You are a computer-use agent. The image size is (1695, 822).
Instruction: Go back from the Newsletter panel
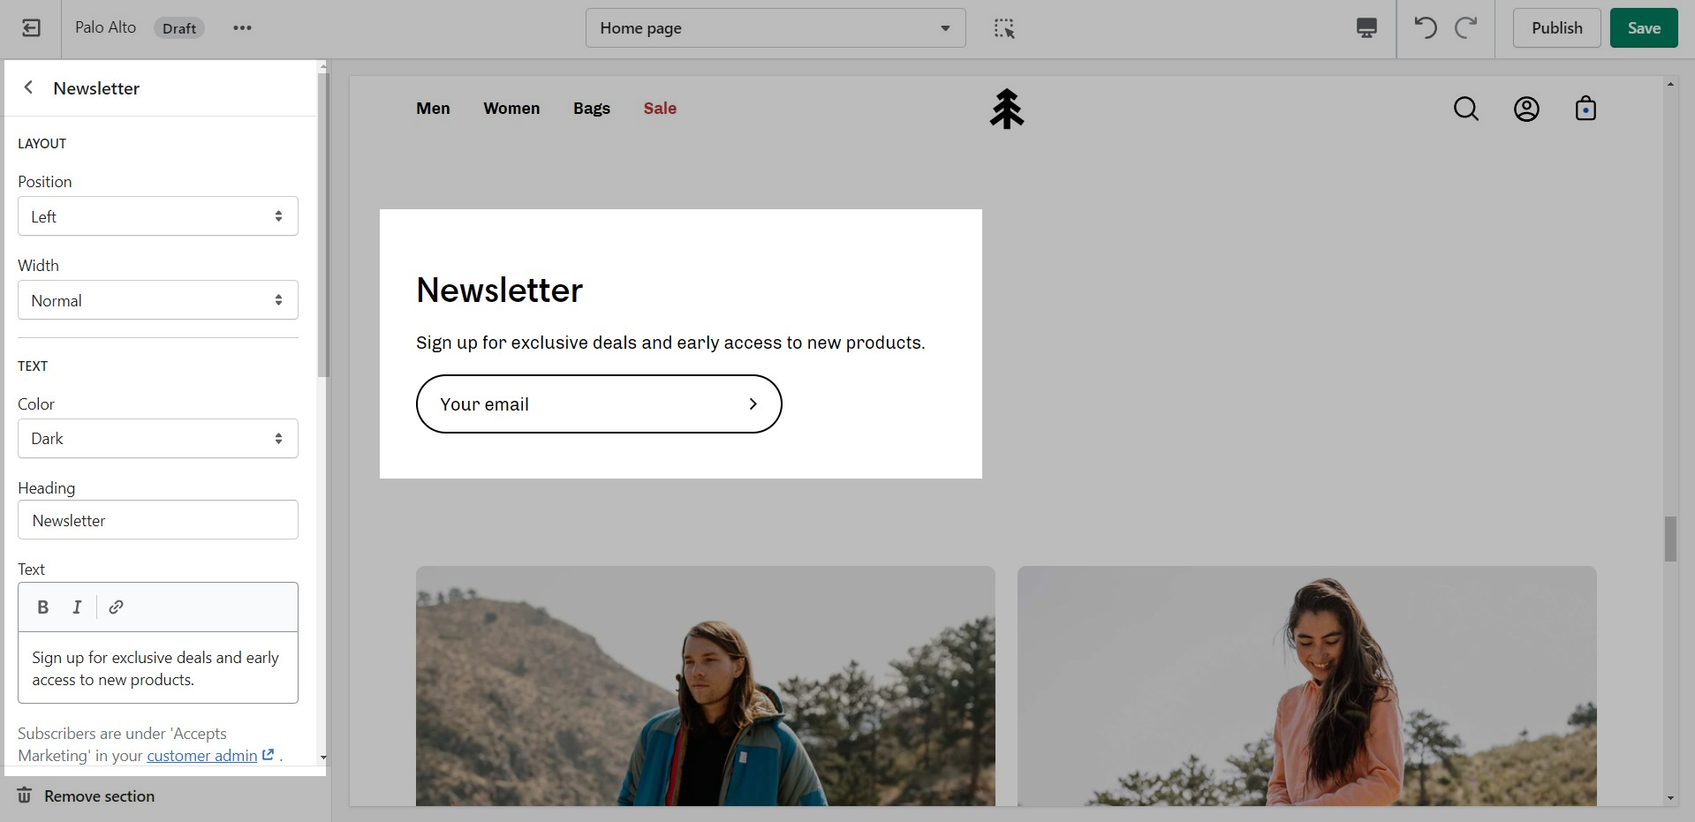click(x=29, y=87)
